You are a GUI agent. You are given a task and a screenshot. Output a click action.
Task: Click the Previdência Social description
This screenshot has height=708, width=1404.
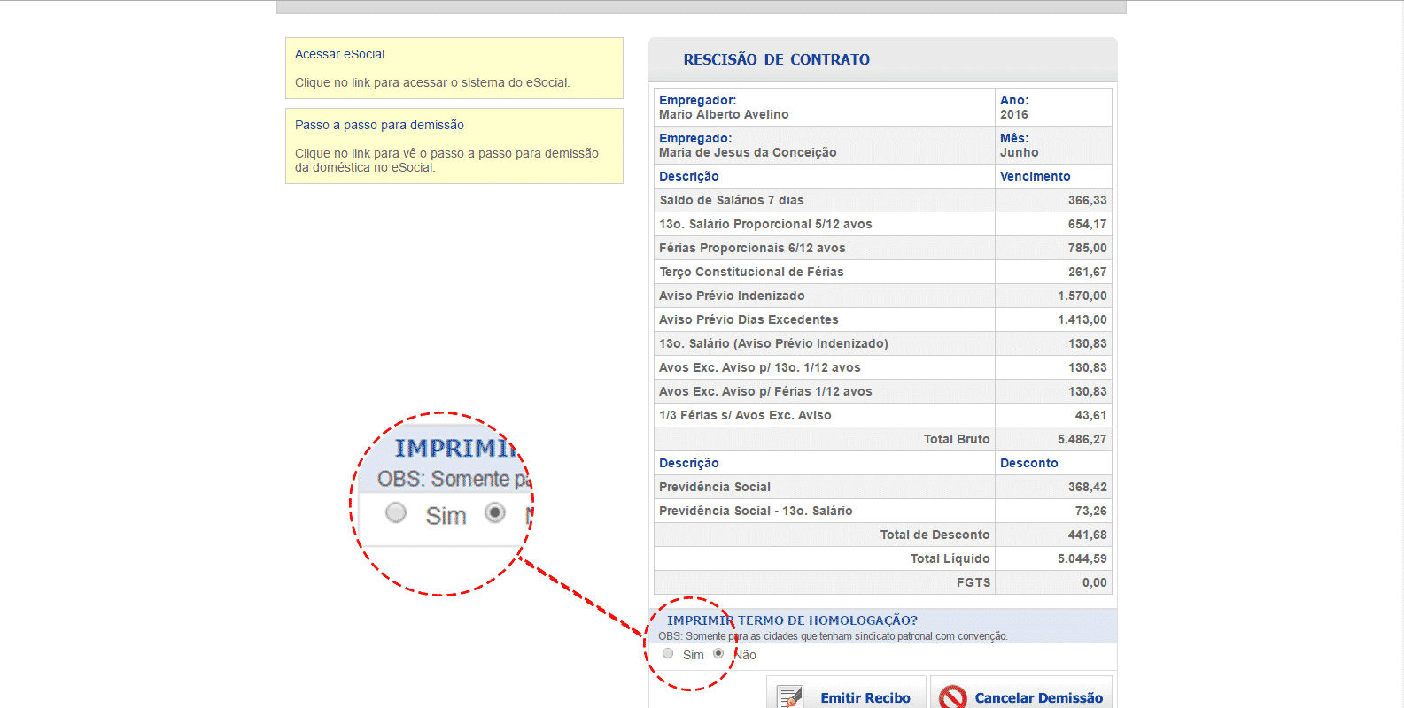coord(715,487)
